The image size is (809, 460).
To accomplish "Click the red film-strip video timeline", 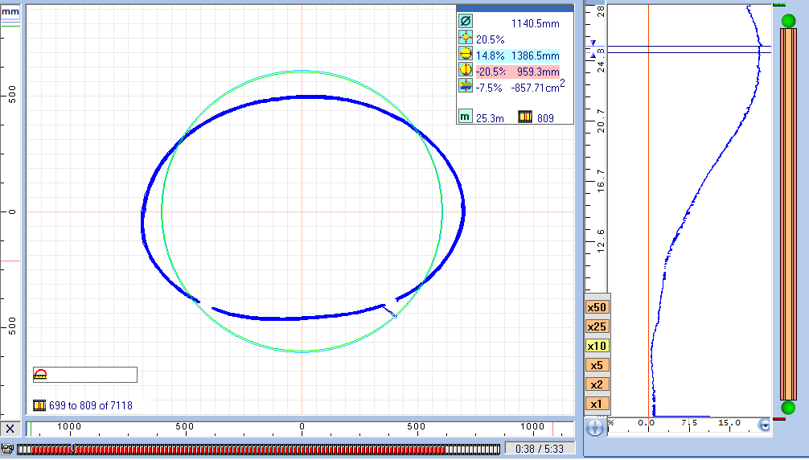I will coord(258,450).
